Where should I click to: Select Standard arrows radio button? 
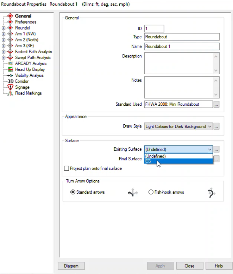click(x=73, y=192)
